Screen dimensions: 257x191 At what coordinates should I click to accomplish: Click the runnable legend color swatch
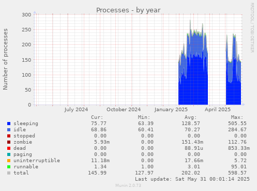click(9, 167)
